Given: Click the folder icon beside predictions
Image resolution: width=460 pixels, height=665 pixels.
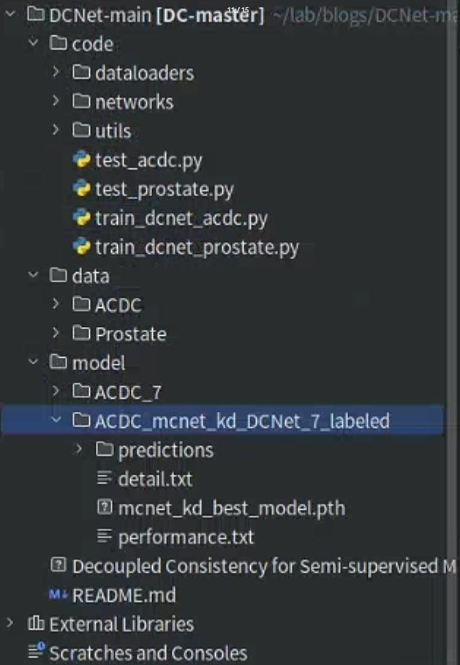Looking at the screenshot, I should 105,449.
